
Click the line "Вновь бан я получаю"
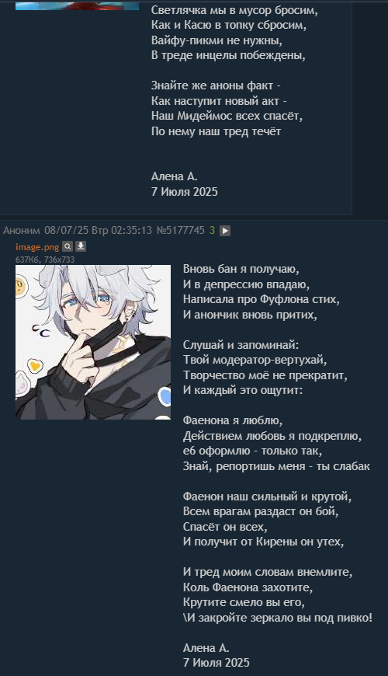point(241,269)
